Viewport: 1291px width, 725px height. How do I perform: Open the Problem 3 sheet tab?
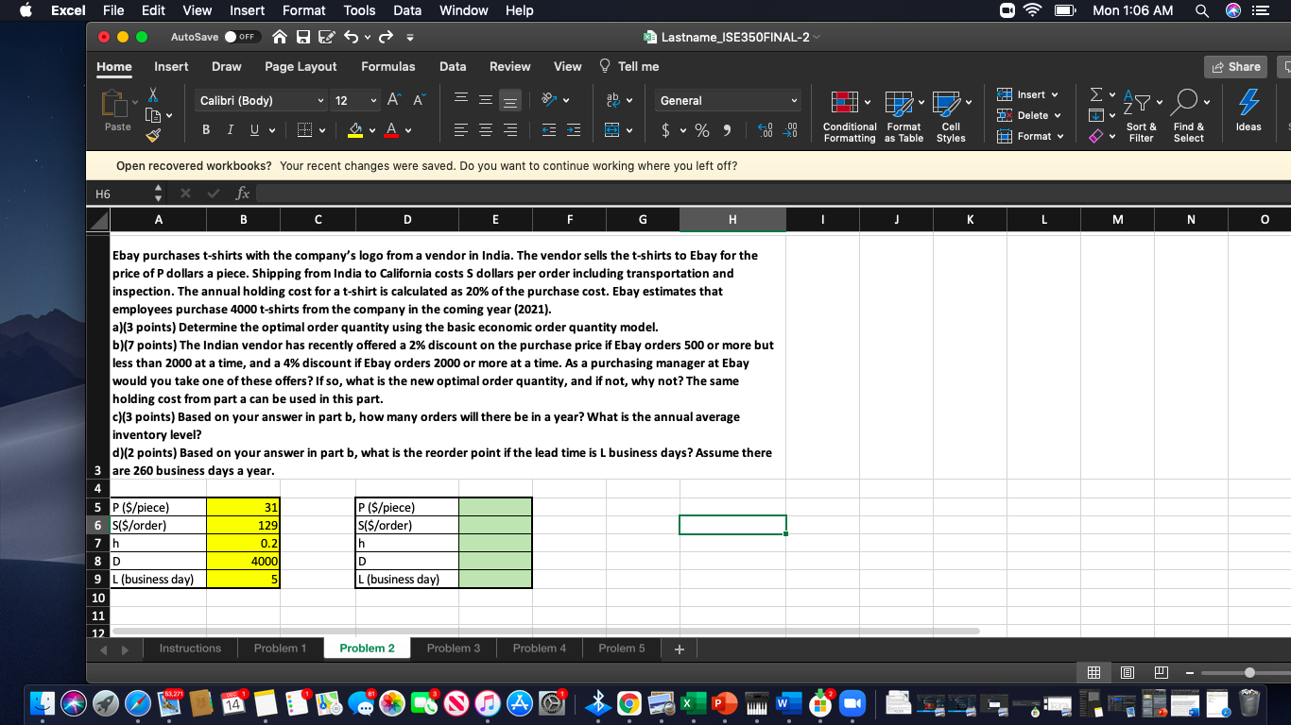click(x=453, y=648)
